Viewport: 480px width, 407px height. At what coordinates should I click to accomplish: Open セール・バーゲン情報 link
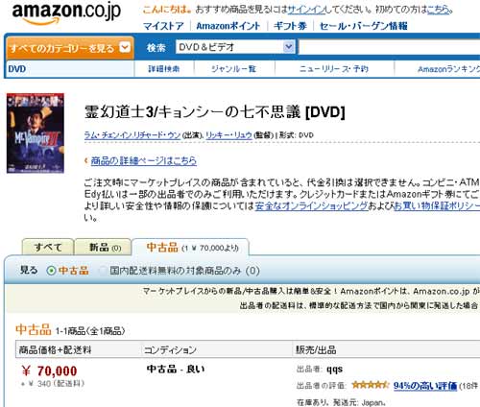(363, 26)
